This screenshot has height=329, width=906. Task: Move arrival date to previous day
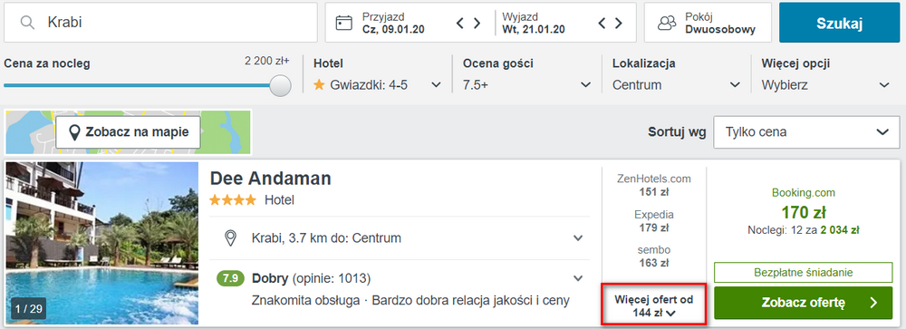(460, 24)
